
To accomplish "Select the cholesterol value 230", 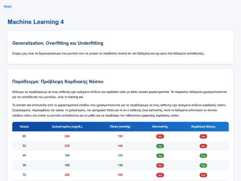I will pos(67,146).
